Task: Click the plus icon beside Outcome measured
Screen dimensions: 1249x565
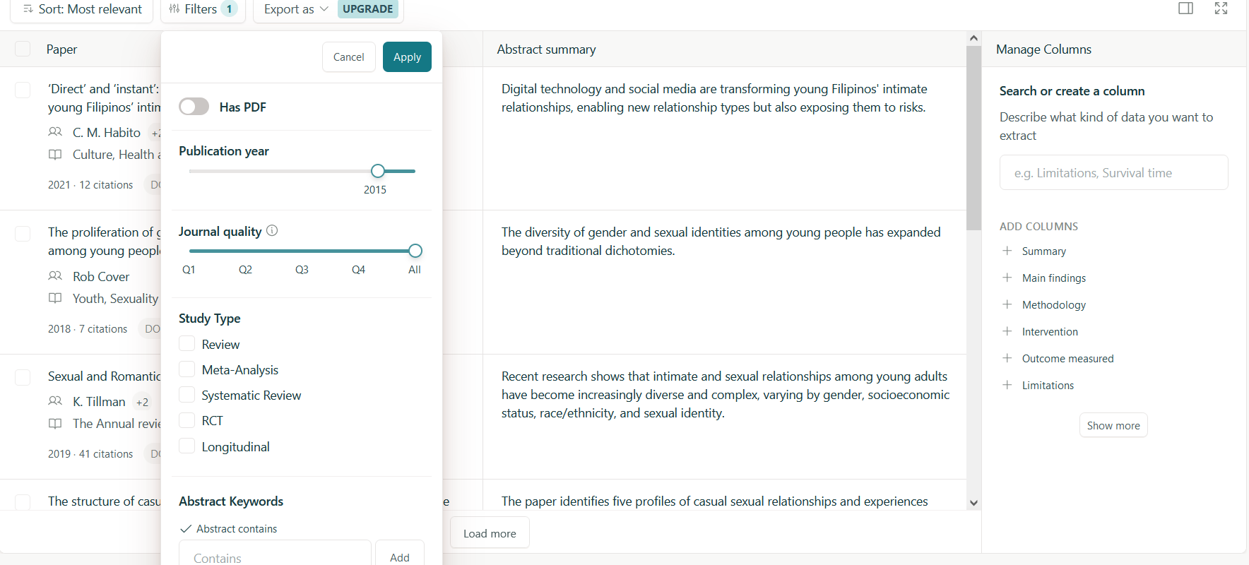Action: pos(1007,358)
